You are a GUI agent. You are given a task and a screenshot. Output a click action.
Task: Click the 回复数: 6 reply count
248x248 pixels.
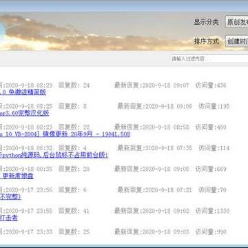72,190
